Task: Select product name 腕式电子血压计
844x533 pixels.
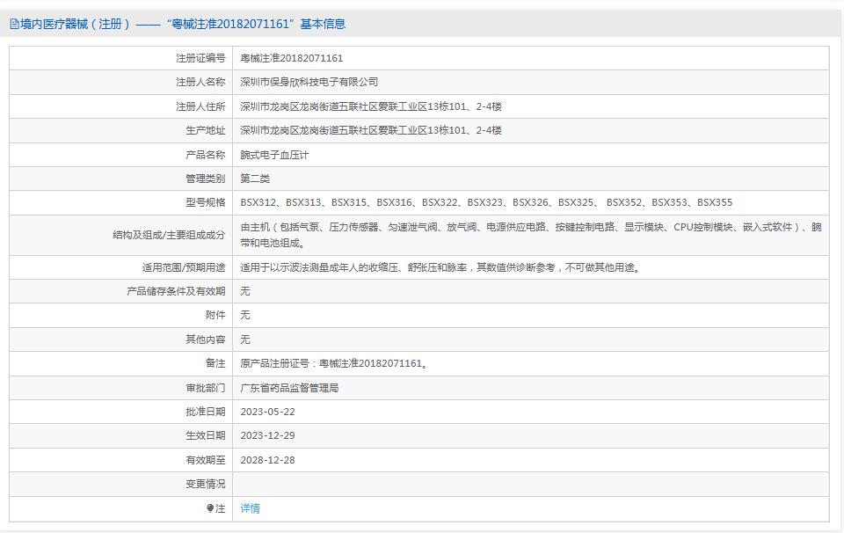Action: click(x=275, y=155)
